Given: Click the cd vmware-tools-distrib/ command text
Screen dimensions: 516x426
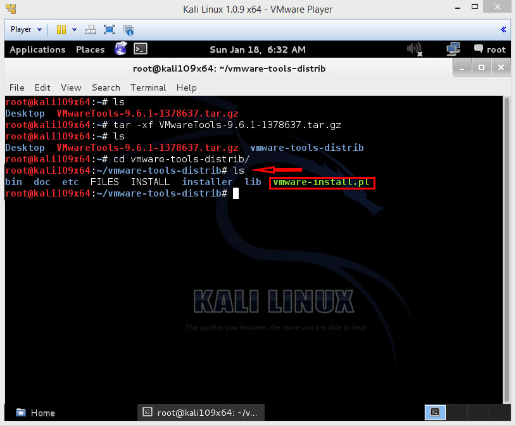Looking at the screenshot, I should click(x=181, y=159).
